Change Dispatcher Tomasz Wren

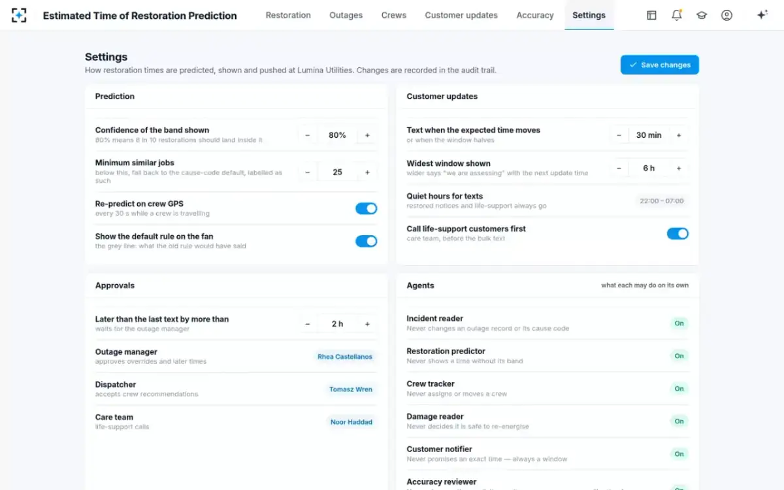tap(351, 389)
